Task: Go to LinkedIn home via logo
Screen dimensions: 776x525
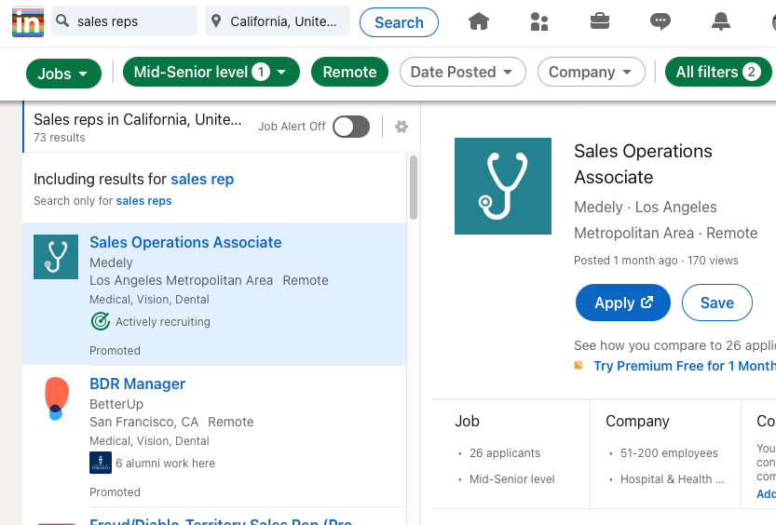Action: tap(28, 21)
